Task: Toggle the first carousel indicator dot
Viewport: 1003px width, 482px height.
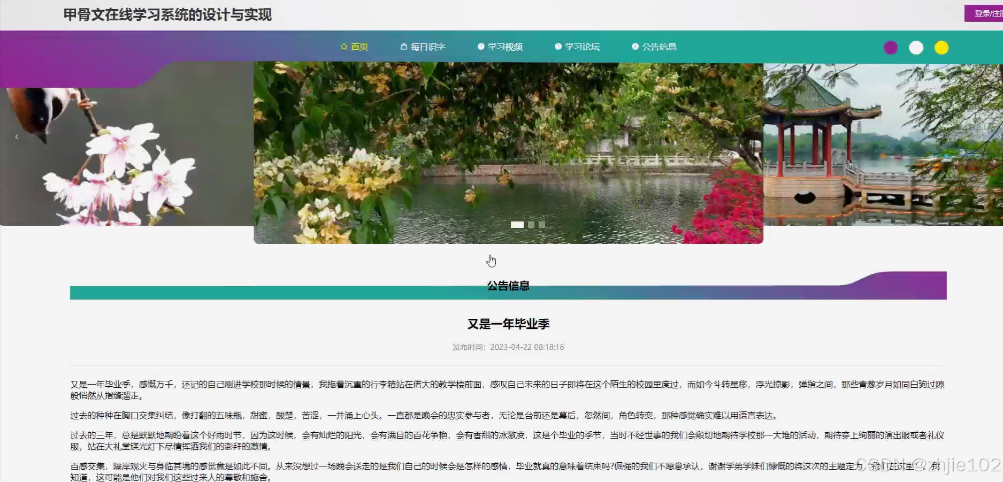Action: tap(517, 225)
